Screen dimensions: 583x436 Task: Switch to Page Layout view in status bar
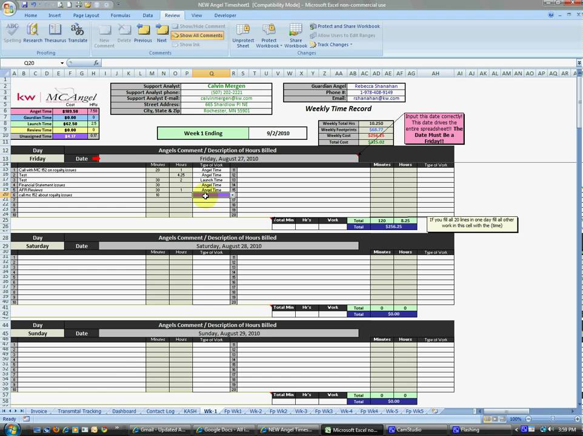pyautogui.click(x=495, y=419)
